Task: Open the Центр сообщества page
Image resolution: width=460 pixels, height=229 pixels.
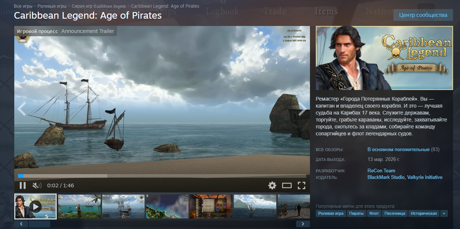Action: [x=423, y=15]
